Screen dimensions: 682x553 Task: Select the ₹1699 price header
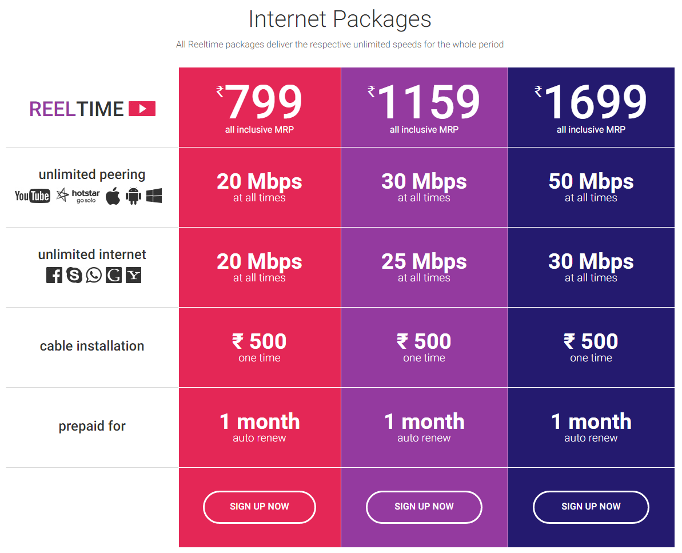[x=591, y=107]
